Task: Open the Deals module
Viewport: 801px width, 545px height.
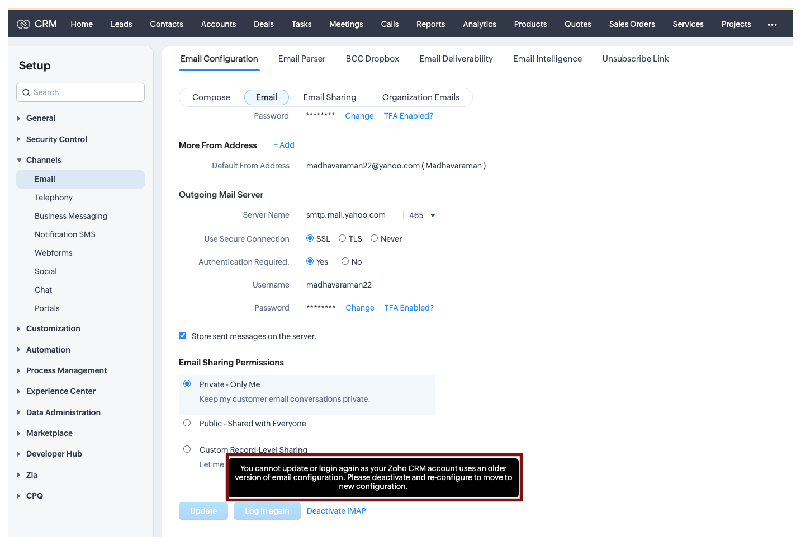Action: (264, 24)
